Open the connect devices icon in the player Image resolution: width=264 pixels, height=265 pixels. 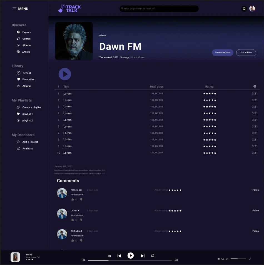coord(223,259)
